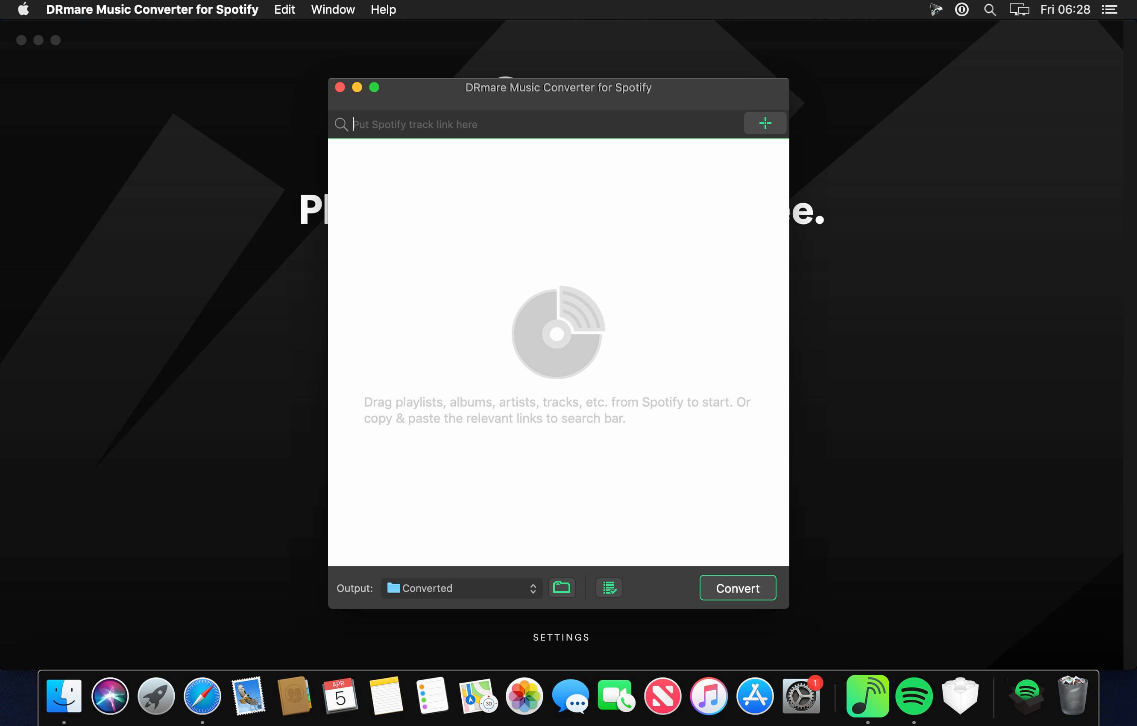Open the App Store Dock icon
The height and width of the screenshot is (726, 1137).
coord(755,696)
